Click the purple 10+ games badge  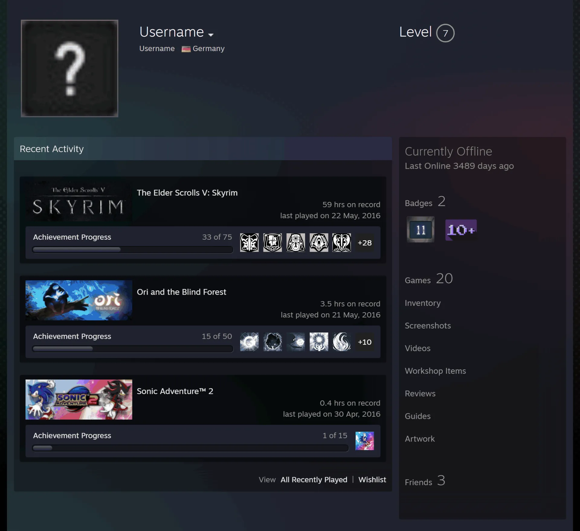tap(461, 230)
